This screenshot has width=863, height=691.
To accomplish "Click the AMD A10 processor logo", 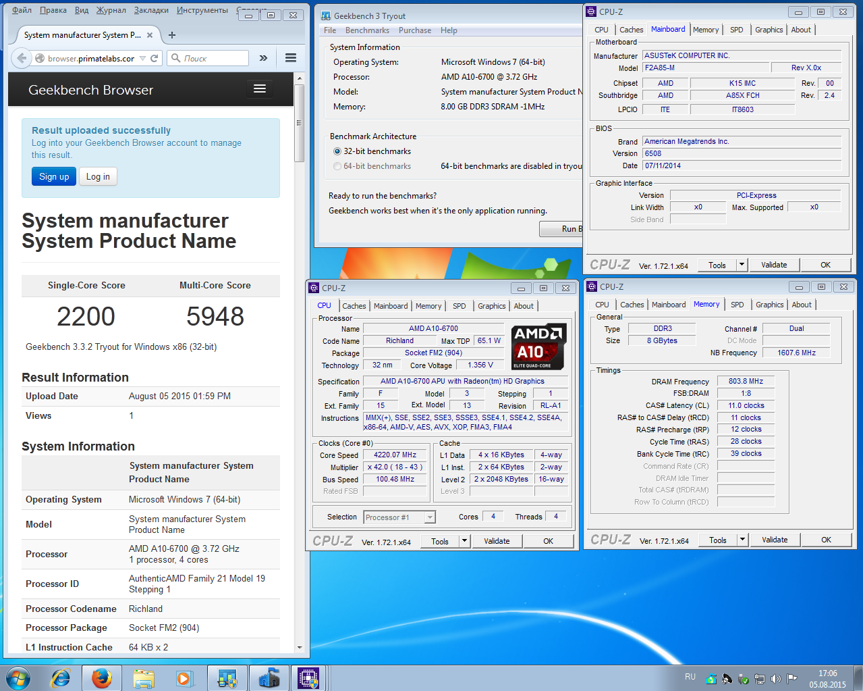I will (x=538, y=347).
